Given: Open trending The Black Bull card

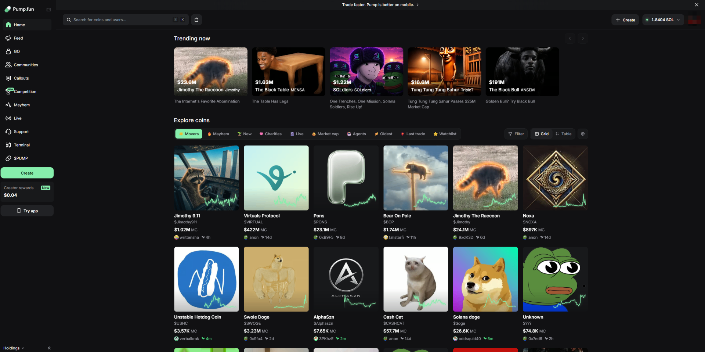Looking at the screenshot, I should pos(522,72).
